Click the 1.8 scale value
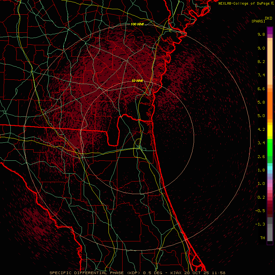The width and height of the screenshot is (275, 275). [x=261, y=170]
